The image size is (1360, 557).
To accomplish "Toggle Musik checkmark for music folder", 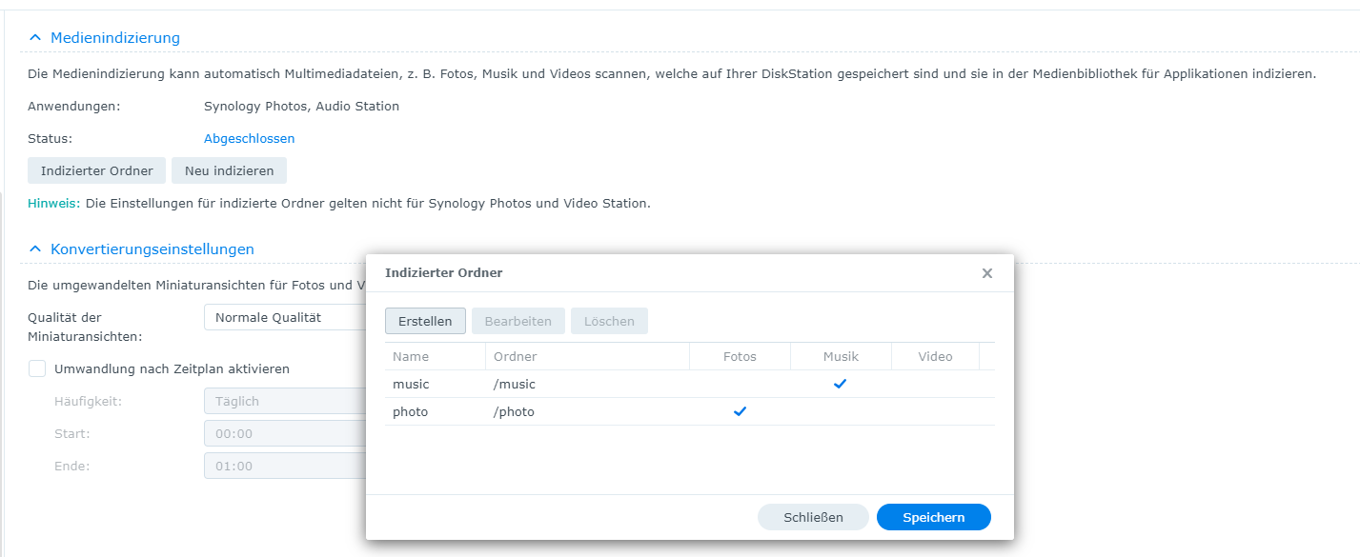I will (840, 385).
